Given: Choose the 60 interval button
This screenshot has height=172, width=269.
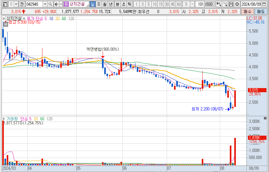Looking at the screenshot, I should [x=179, y=4].
